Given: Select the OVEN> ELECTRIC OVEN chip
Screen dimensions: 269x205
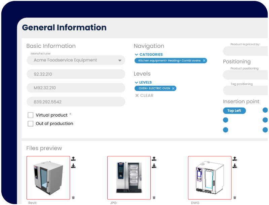Looking at the screenshot, I should tap(155, 88).
